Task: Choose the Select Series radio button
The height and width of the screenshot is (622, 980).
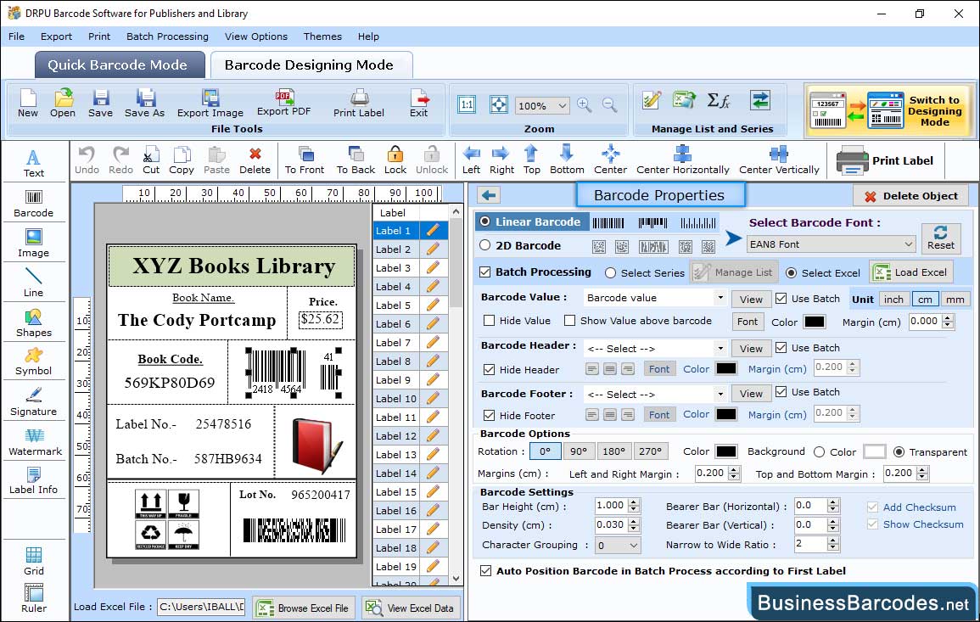Action: point(611,273)
